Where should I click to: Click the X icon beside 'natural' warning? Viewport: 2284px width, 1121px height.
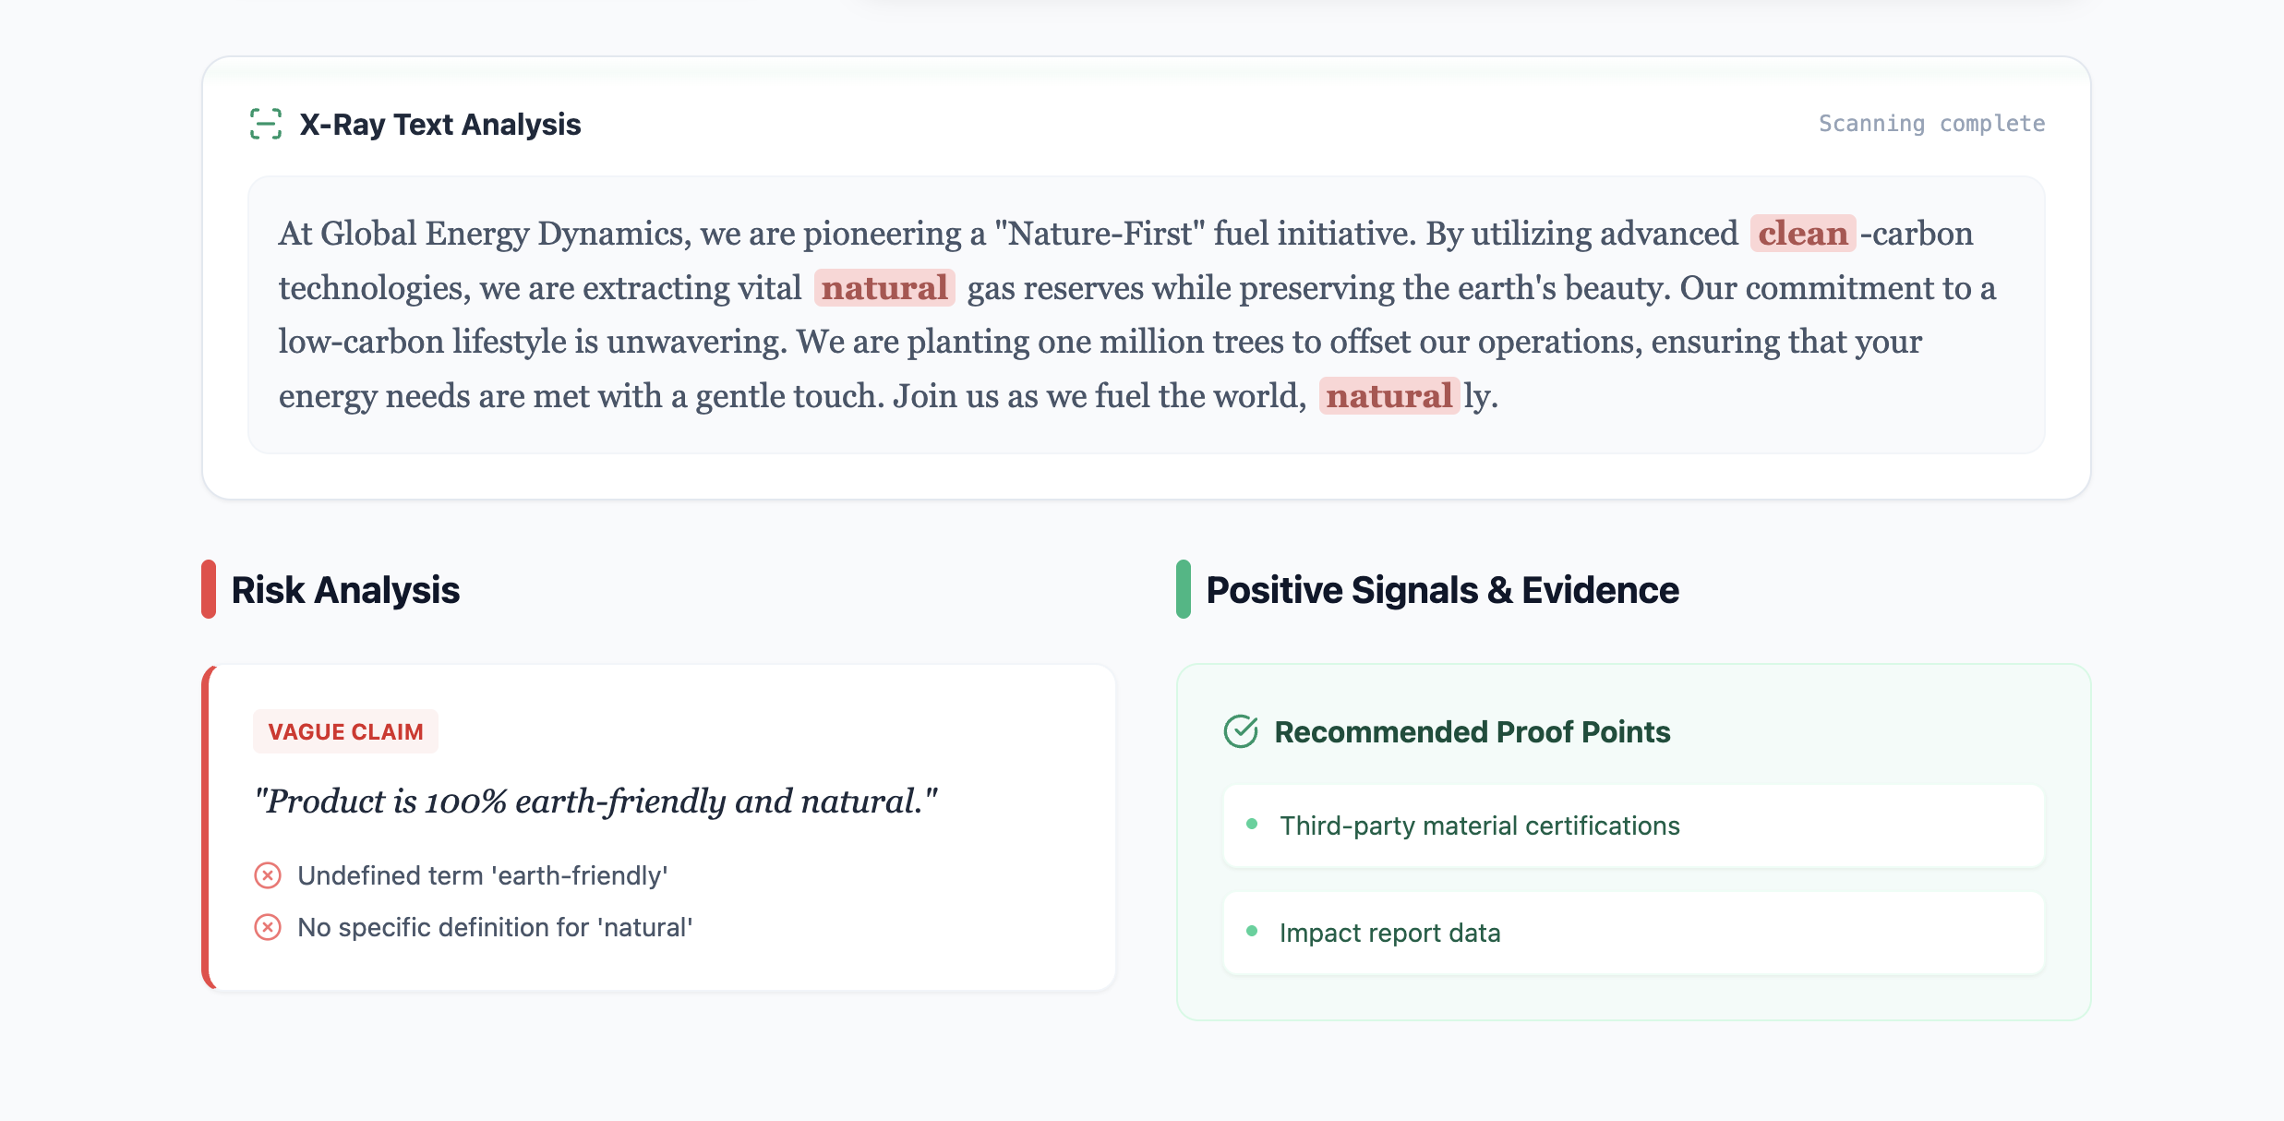(x=268, y=927)
